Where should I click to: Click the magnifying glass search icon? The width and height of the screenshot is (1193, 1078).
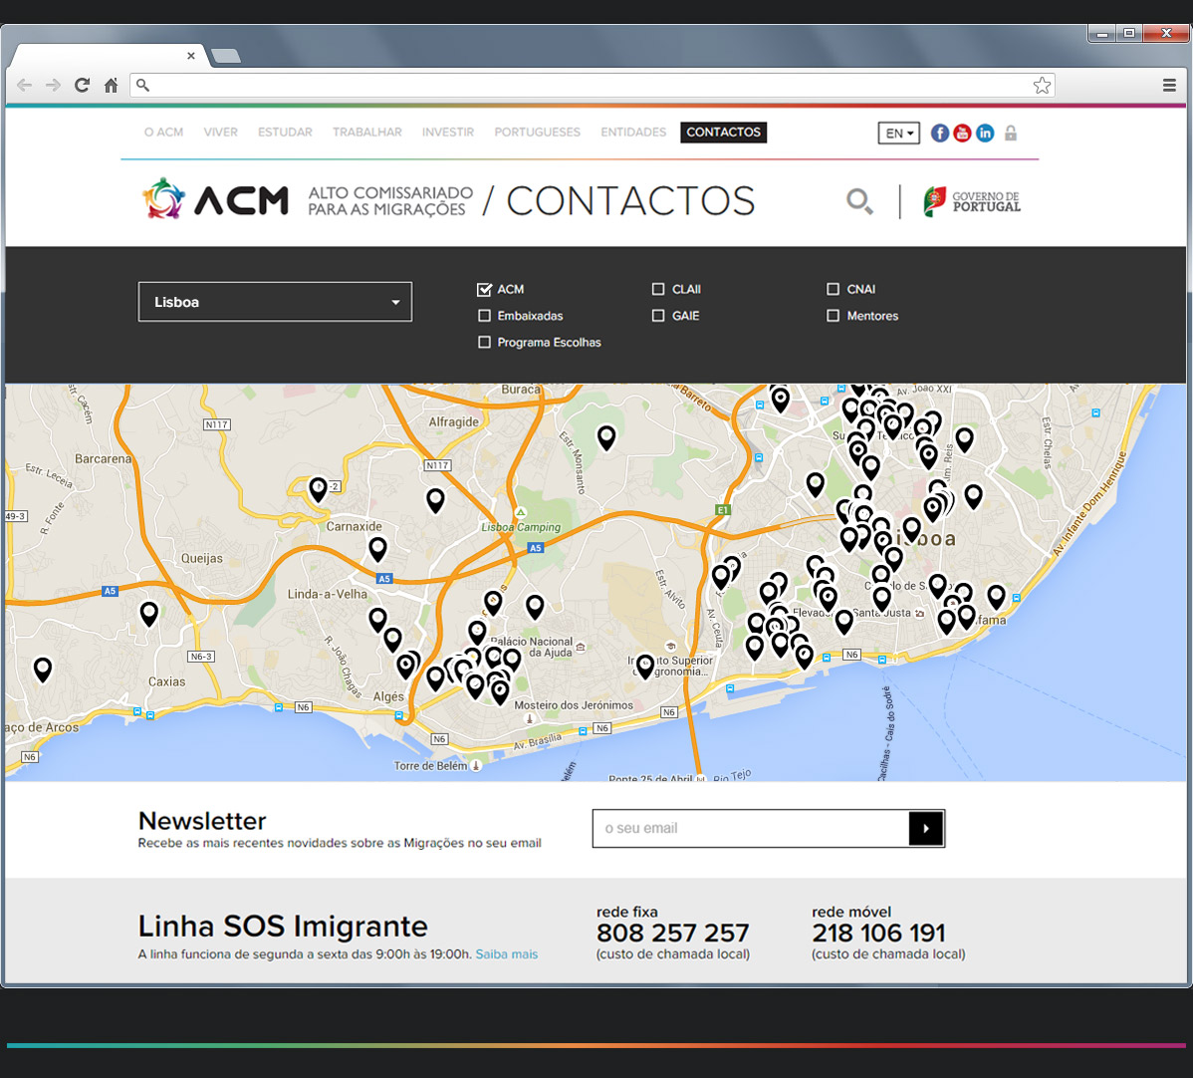[x=858, y=200]
